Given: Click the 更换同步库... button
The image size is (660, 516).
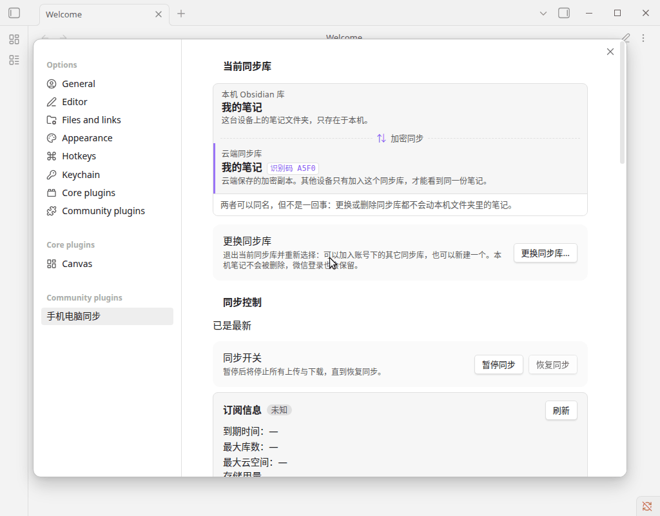Looking at the screenshot, I should click(545, 253).
